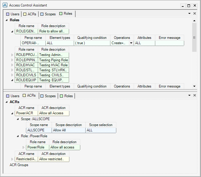Collapse the ROLE/EQUIP role row
The width and height of the screenshot is (201, 177).
pyautogui.click(x=12, y=80)
